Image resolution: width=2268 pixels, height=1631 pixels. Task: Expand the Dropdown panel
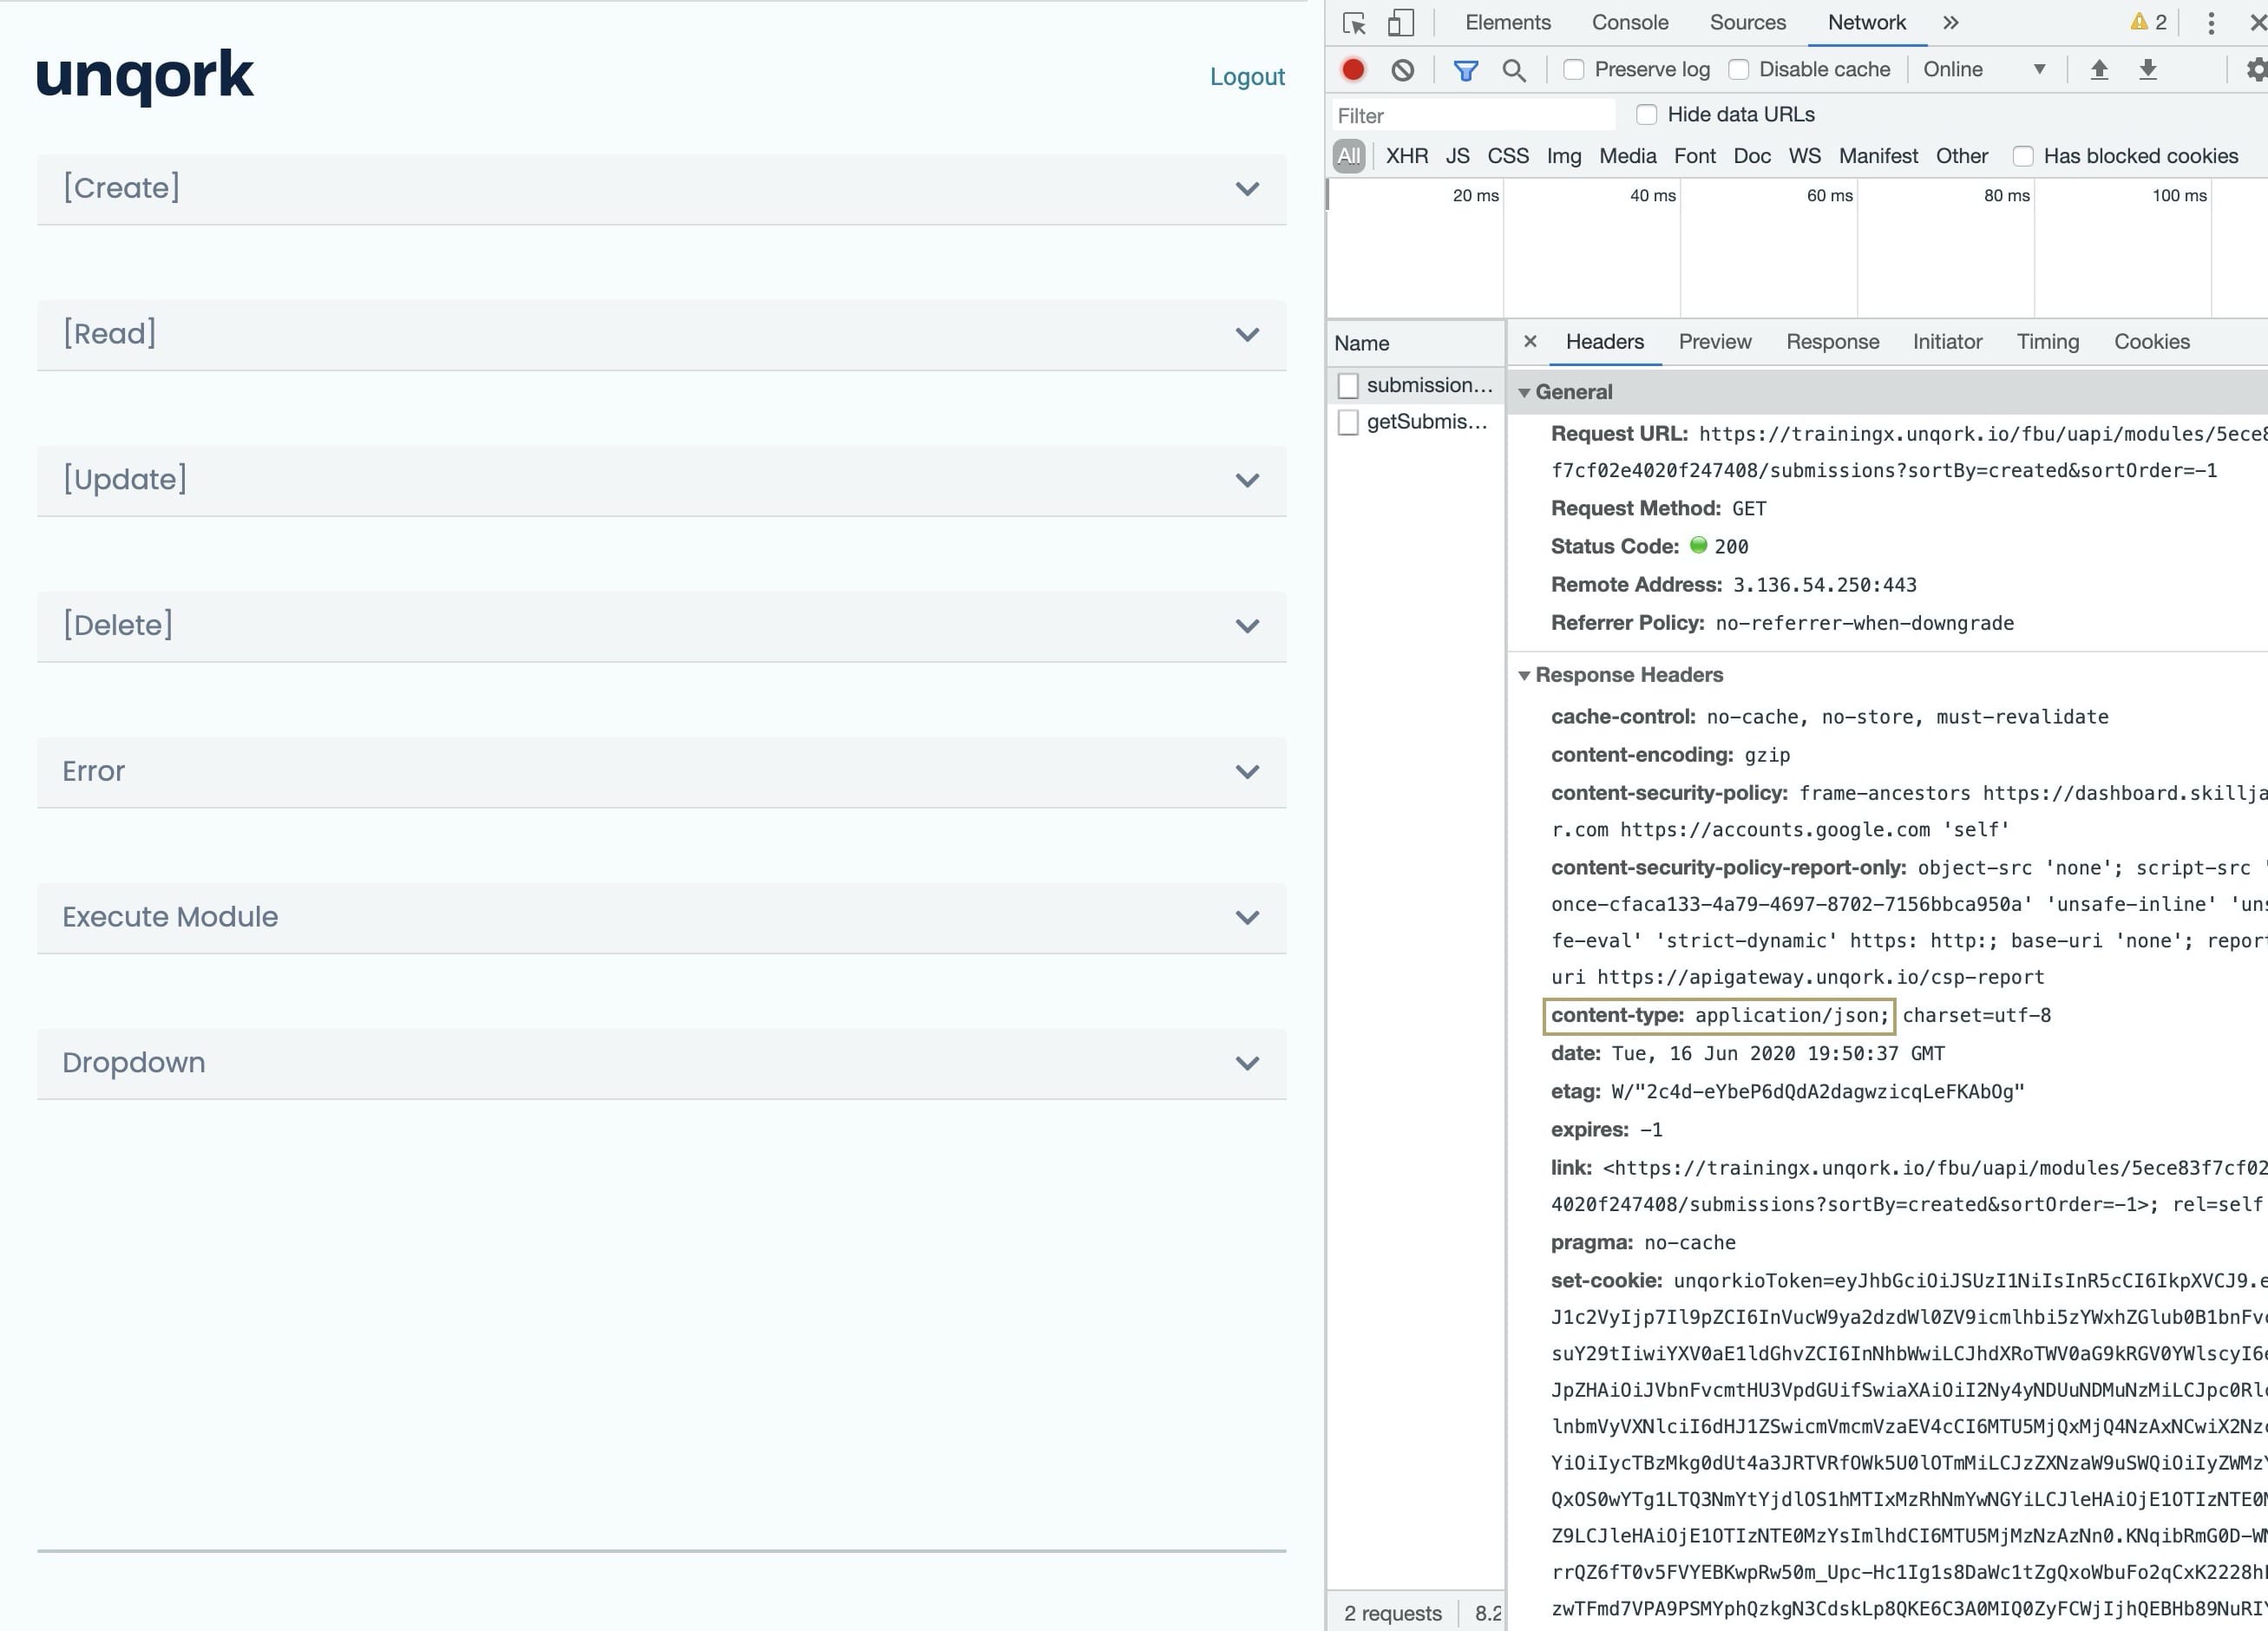(661, 1064)
